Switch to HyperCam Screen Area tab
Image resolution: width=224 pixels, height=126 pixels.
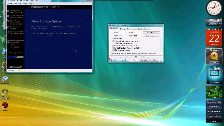tap(114, 29)
